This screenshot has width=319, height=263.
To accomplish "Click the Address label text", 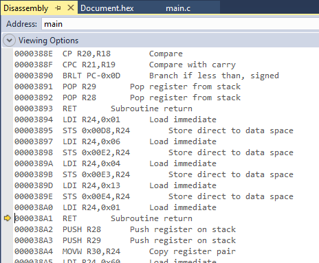I will click(21, 24).
